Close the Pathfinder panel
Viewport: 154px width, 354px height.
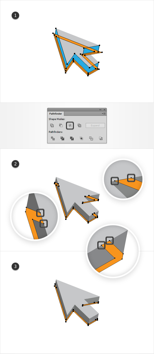click(104, 110)
